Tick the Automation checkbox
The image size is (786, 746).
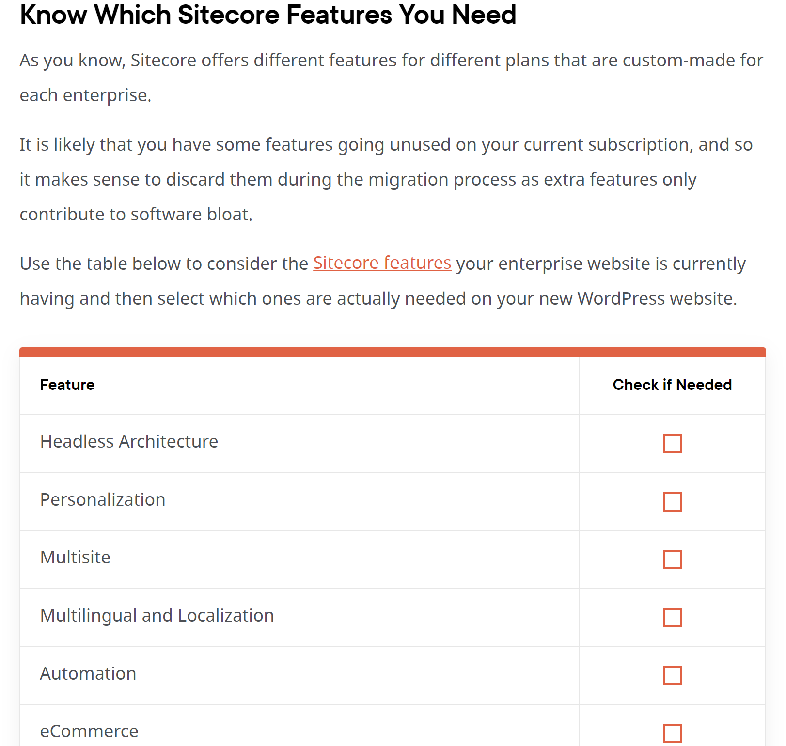tap(672, 675)
